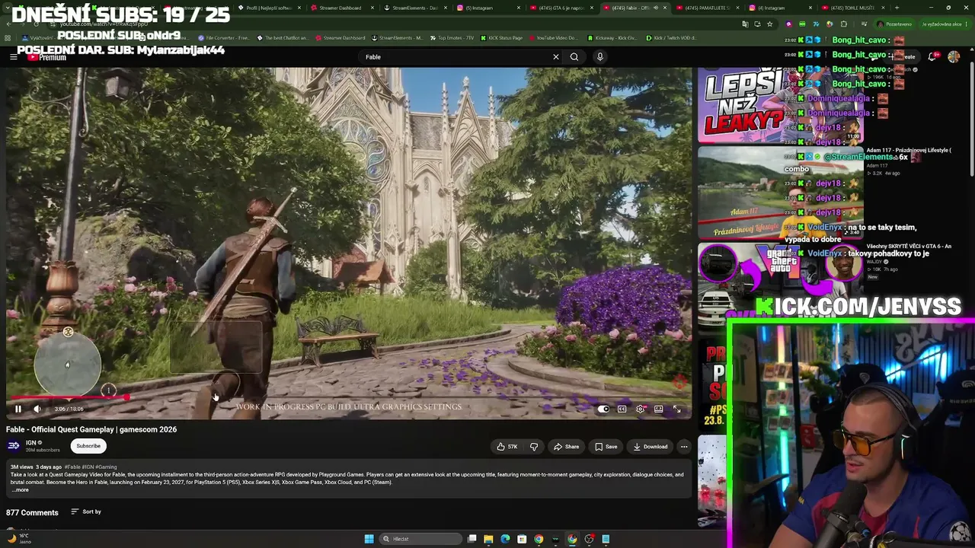
Task: Open Microsoft Store from the taskbar
Action: (522, 539)
